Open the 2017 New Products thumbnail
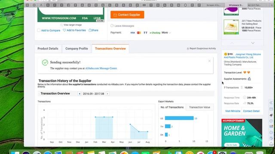This screenshot has width=275, height=154. click(231, 27)
